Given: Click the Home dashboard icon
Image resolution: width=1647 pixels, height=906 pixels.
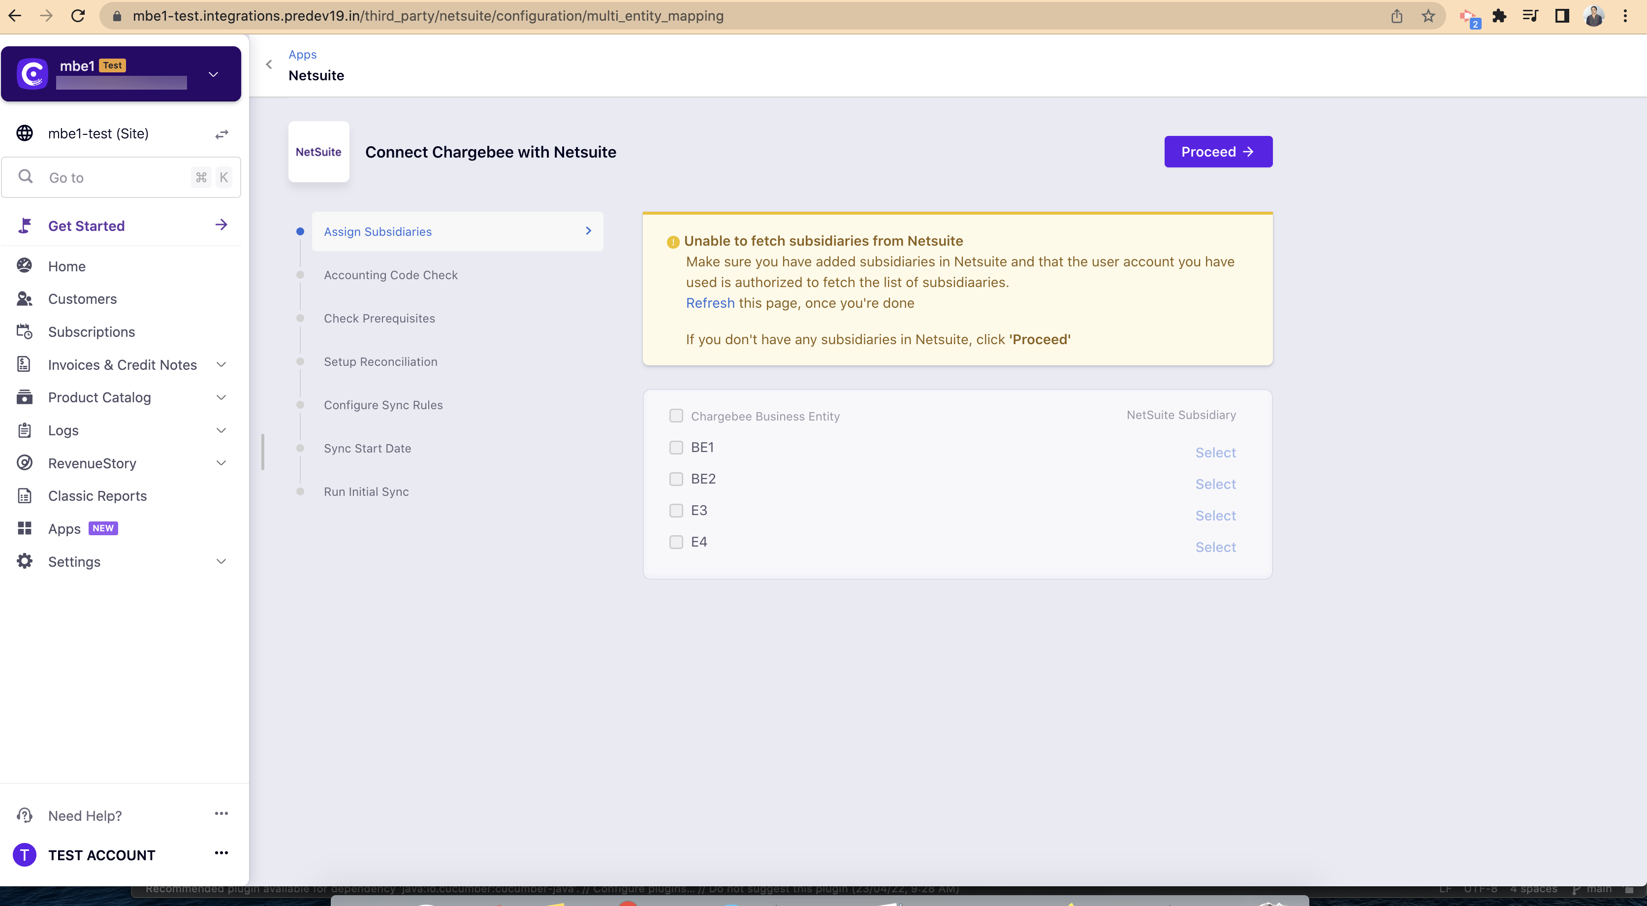Looking at the screenshot, I should pos(24,265).
